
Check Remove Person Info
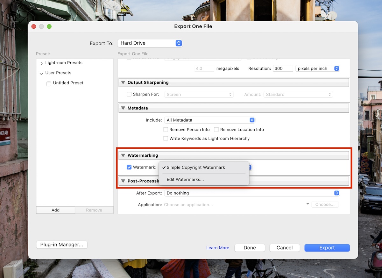tap(166, 130)
